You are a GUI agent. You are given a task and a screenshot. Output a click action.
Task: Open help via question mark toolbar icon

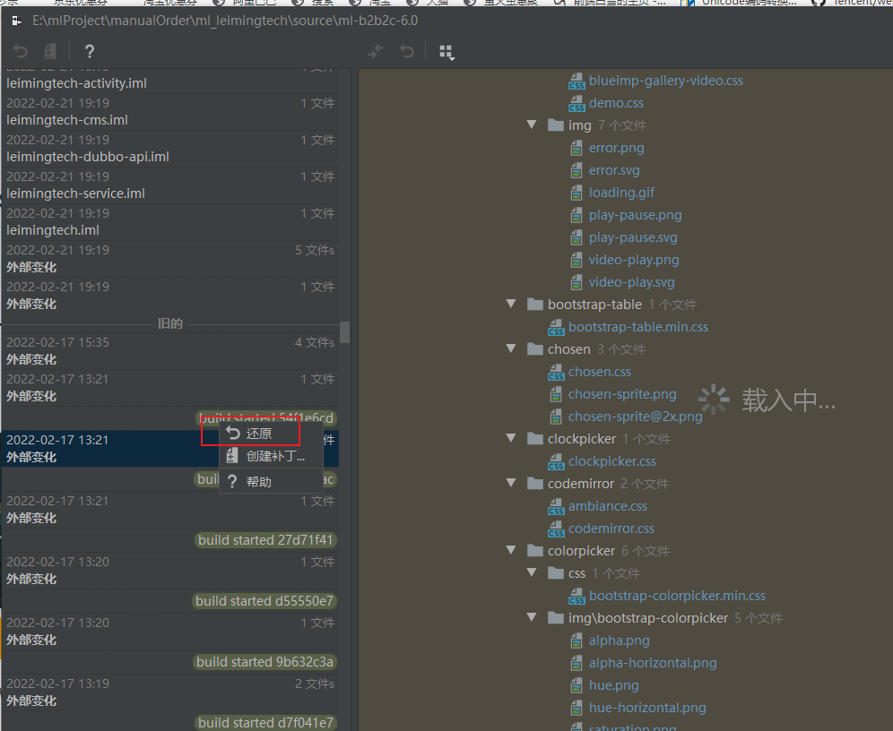coord(90,52)
